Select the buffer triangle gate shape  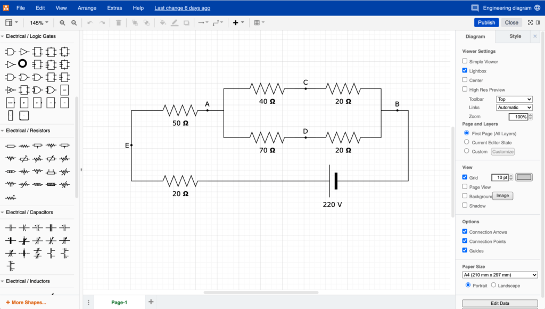(24, 52)
